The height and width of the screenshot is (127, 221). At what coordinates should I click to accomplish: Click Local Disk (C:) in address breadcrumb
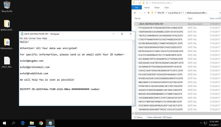point(175,13)
